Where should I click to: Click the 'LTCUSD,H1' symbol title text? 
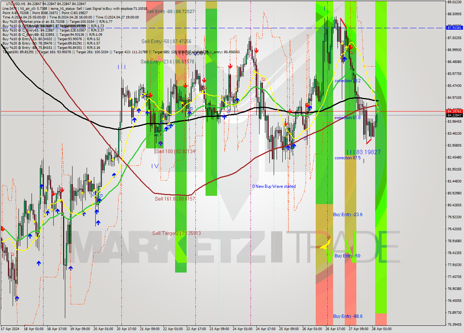[x=16, y=4]
